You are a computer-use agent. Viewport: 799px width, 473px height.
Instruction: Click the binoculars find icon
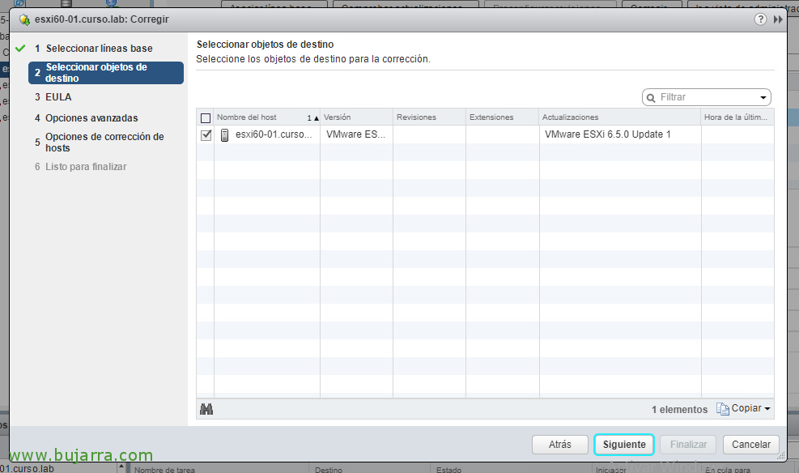point(206,409)
